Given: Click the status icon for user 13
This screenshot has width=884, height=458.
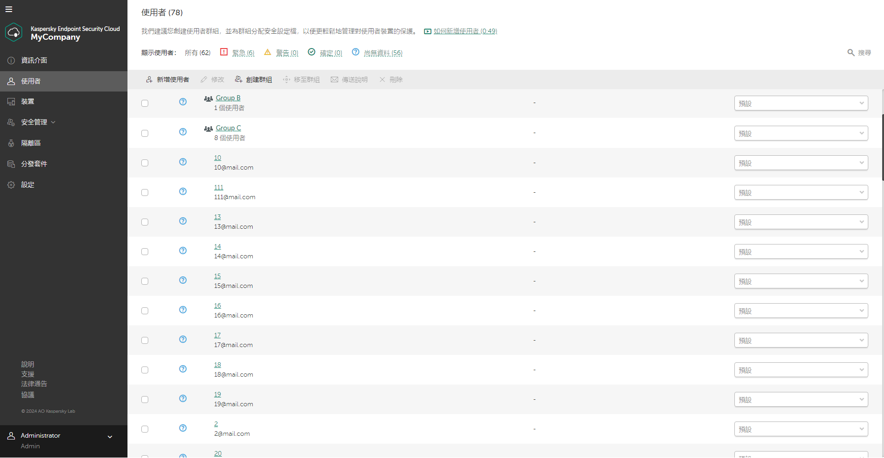Looking at the screenshot, I should click(183, 221).
